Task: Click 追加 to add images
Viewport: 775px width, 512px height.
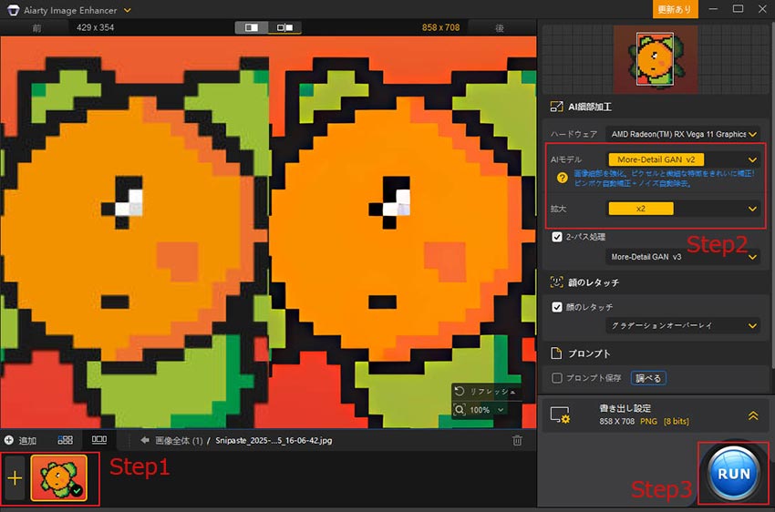Action: (20, 440)
